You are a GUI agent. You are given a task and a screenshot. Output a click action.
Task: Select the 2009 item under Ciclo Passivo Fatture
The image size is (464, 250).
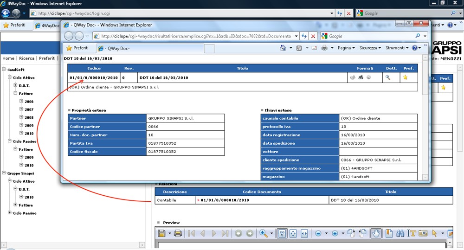[29, 157]
